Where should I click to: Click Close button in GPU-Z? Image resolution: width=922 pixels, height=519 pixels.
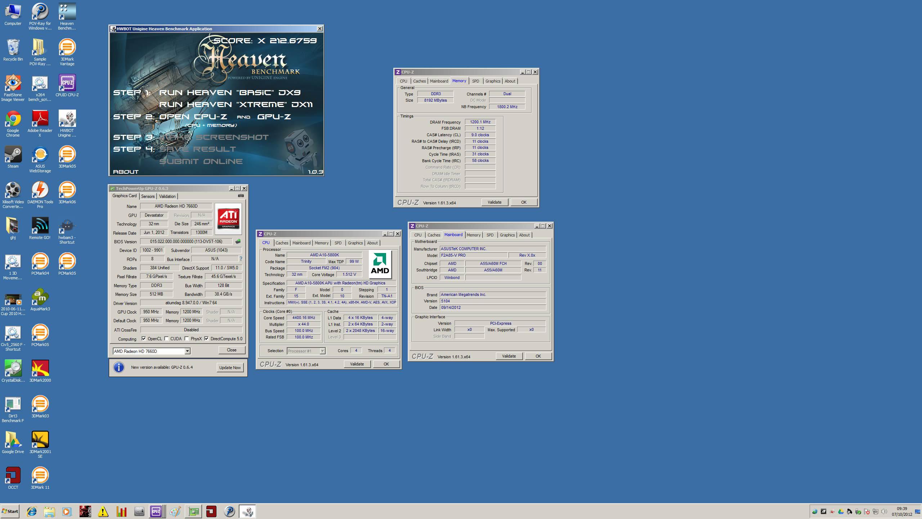(x=232, y=350)
